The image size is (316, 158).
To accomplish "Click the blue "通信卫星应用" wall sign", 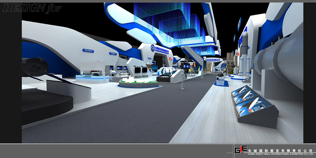I will (x=88, y=51).
